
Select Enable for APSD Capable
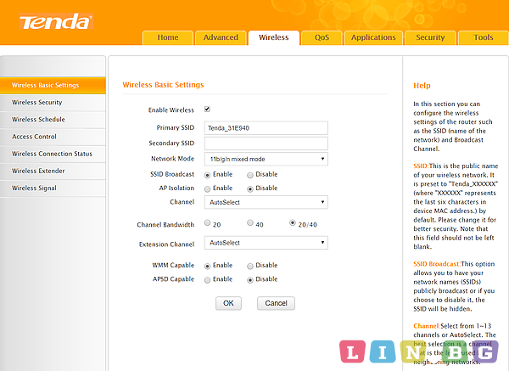tap(207, 280)
